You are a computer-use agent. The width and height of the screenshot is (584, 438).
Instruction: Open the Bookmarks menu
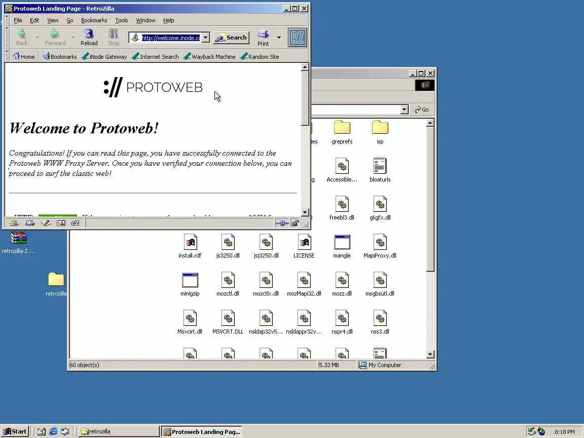[94, 20]
